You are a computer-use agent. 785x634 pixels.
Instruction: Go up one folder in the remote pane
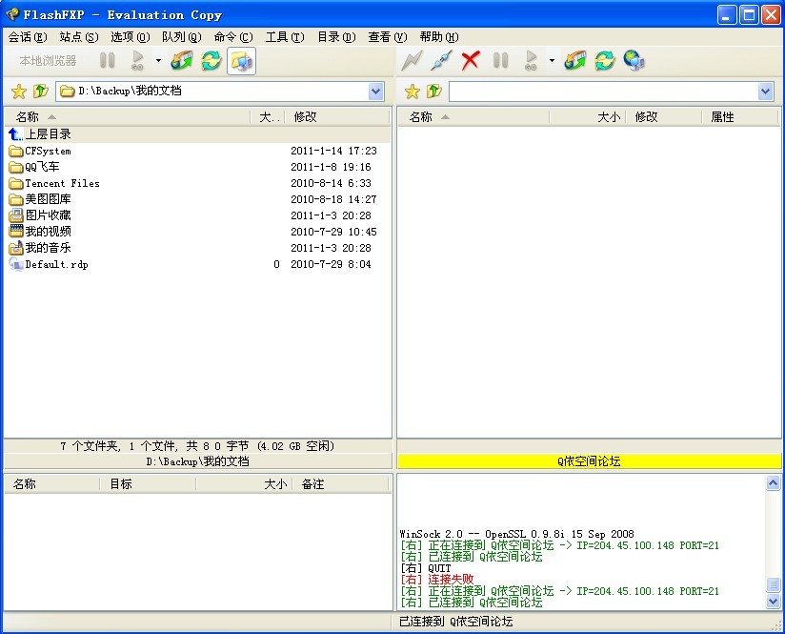434,92
